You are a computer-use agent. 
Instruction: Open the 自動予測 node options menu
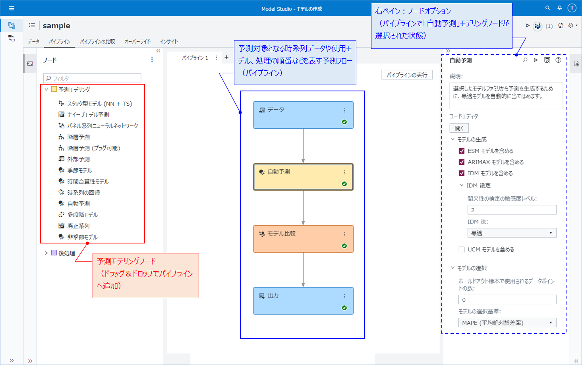[x=344, y=172]
